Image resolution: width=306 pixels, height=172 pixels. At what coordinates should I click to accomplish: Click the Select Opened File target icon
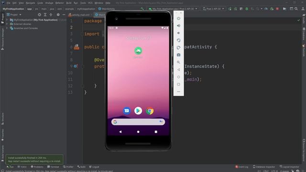(x=39, y=15)
